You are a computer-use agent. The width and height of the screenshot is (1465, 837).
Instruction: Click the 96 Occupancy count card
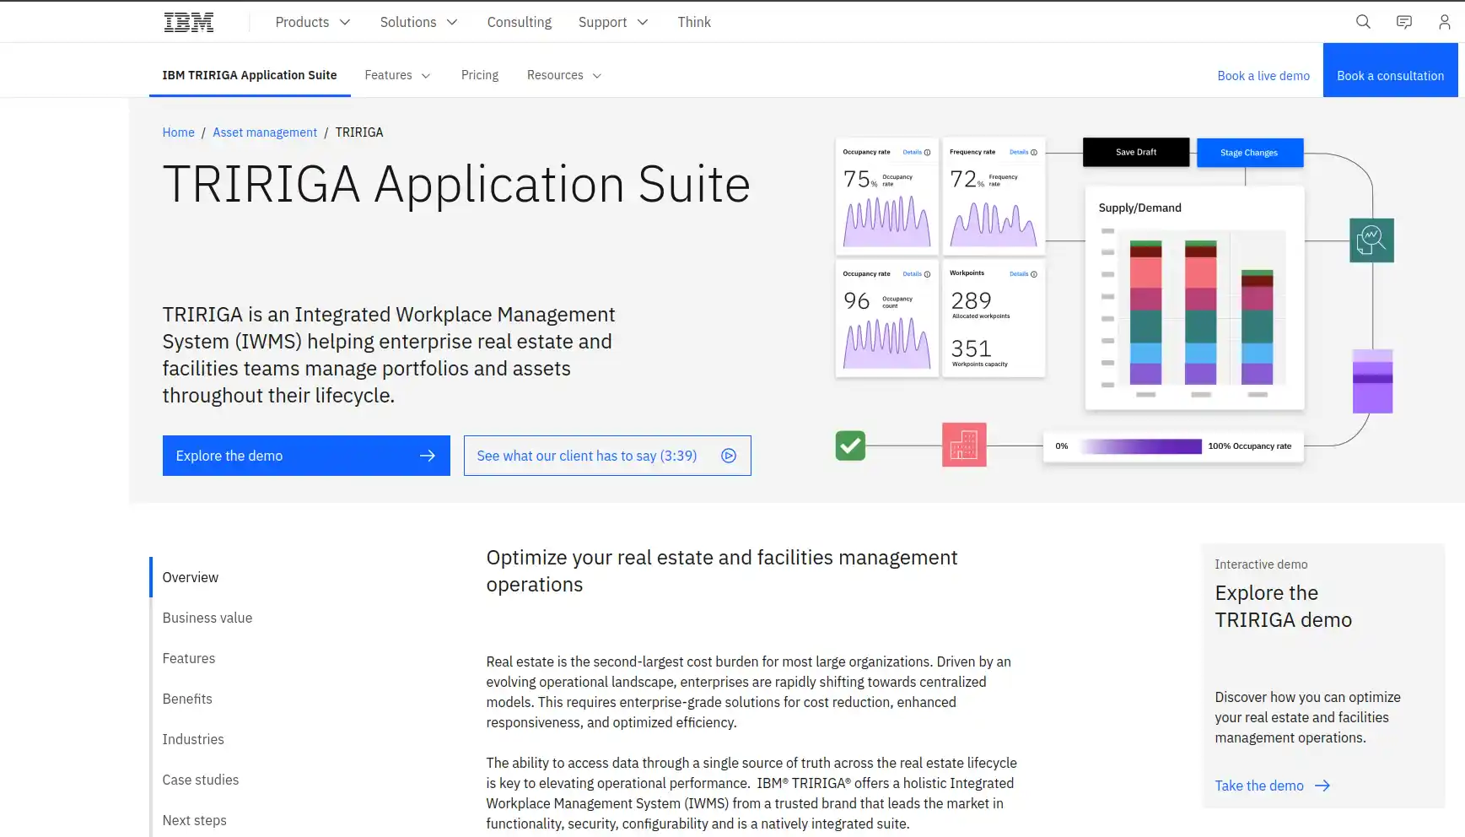click(x=886, y=318)
